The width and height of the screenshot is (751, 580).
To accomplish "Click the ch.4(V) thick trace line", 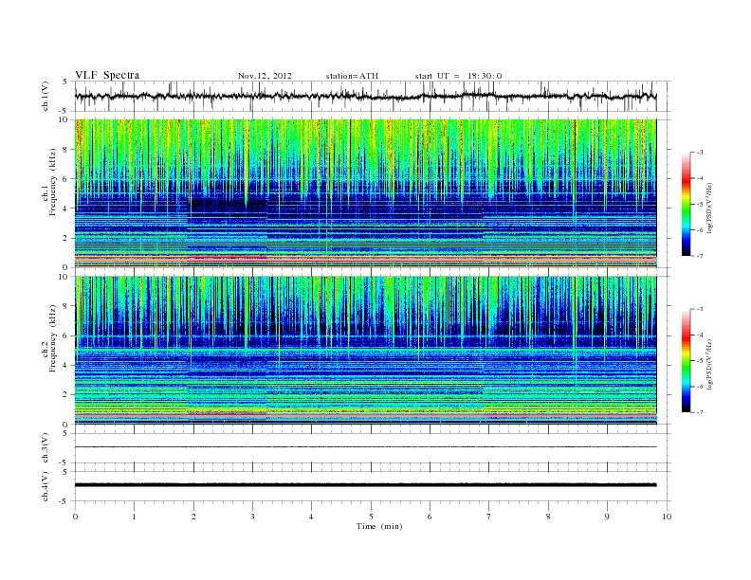I will pyautogui.click(x=365, y=485).
